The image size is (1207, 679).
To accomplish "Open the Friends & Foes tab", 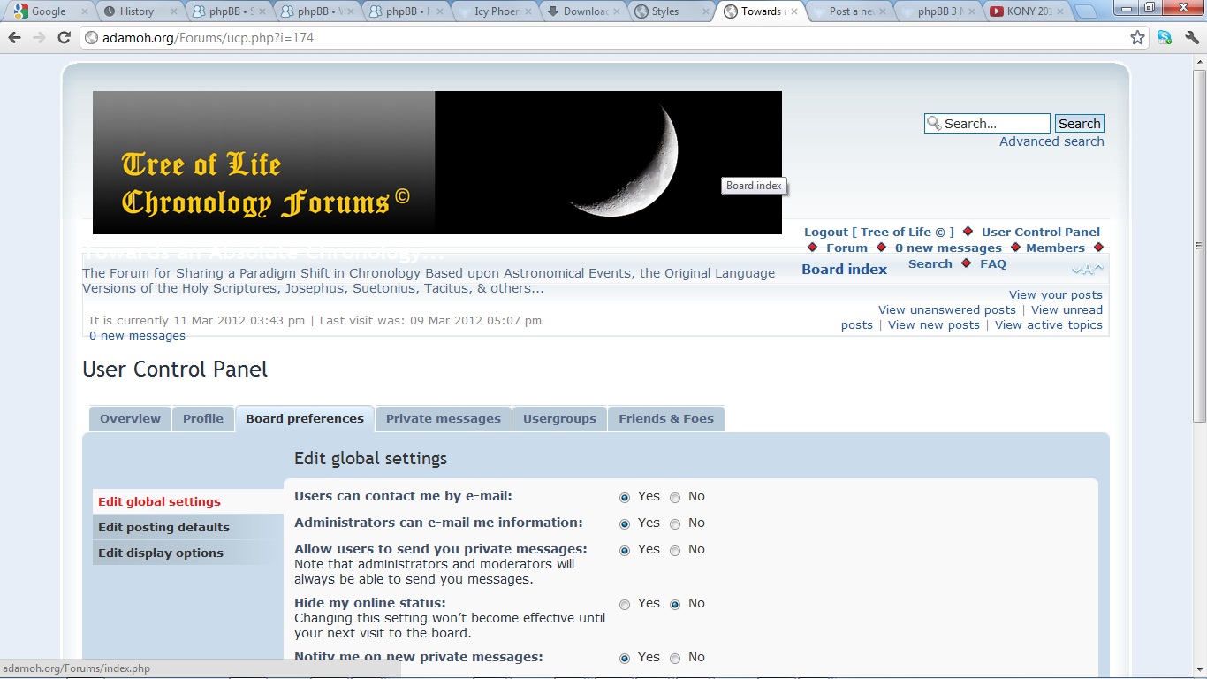I will pos(665,419).
